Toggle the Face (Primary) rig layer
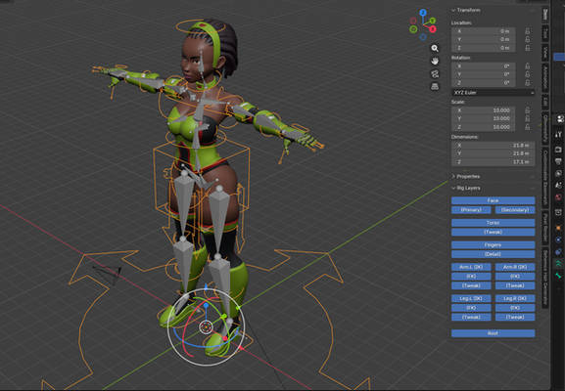The width and height of the screenshot is (565, 391). click(x=471, y=210)
